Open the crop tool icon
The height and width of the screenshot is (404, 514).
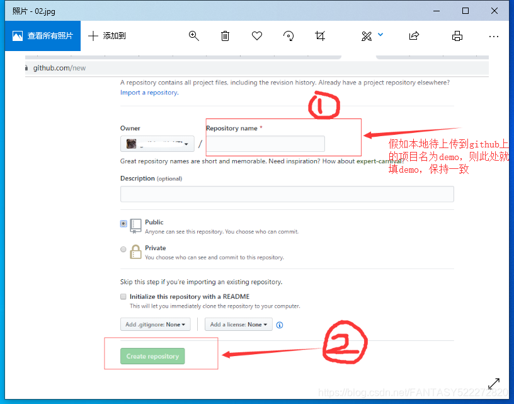[x=320, y=36]
